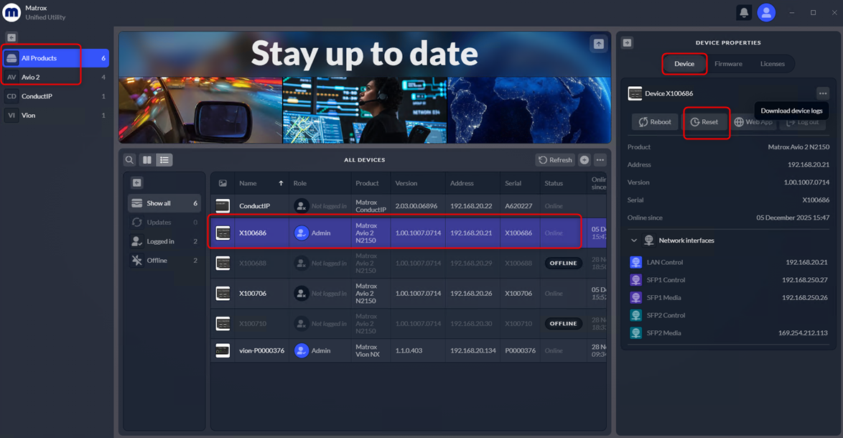Open the notifications bell icon
The width and height of the screenshot is (843, 438).
tap(743, 12)
